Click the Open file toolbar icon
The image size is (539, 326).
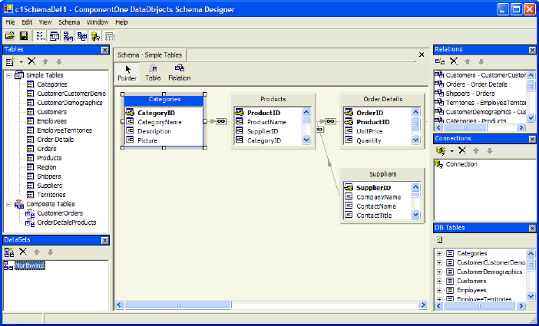[x=10, y=36]
